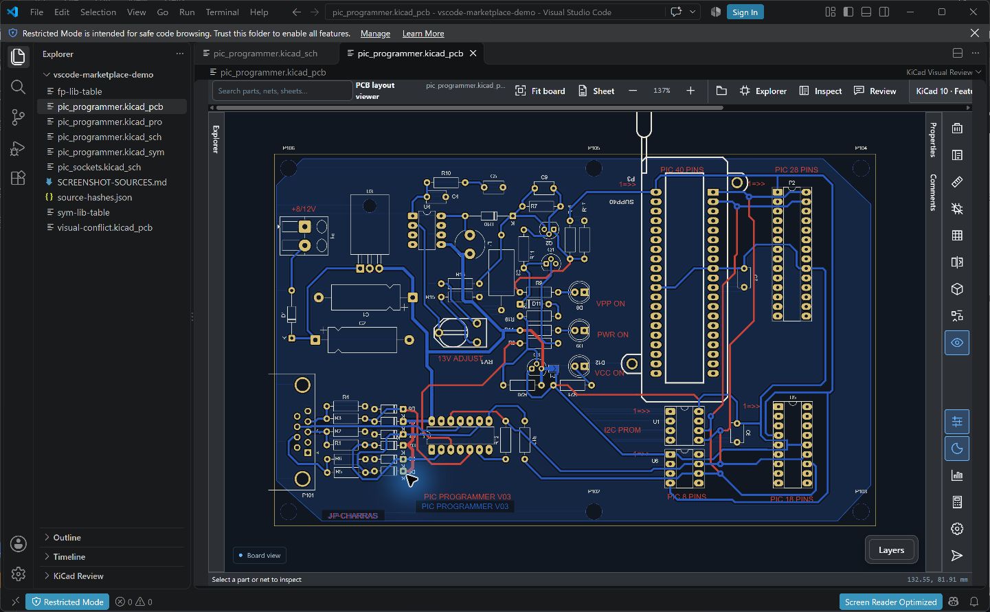
Task: Open the Manage gear in activity bar
Action: point(19,574)
